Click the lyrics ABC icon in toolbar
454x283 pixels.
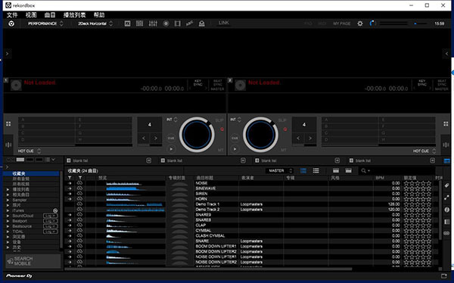coord(190,23)
